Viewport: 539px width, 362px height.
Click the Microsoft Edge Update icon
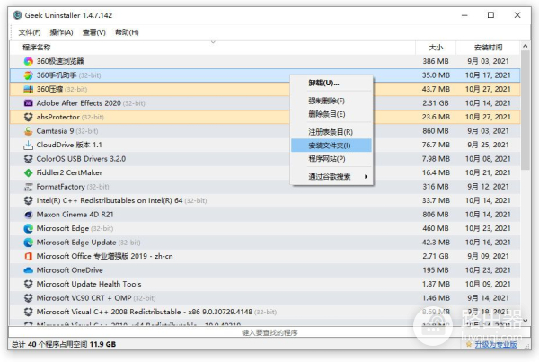(28, 243)
